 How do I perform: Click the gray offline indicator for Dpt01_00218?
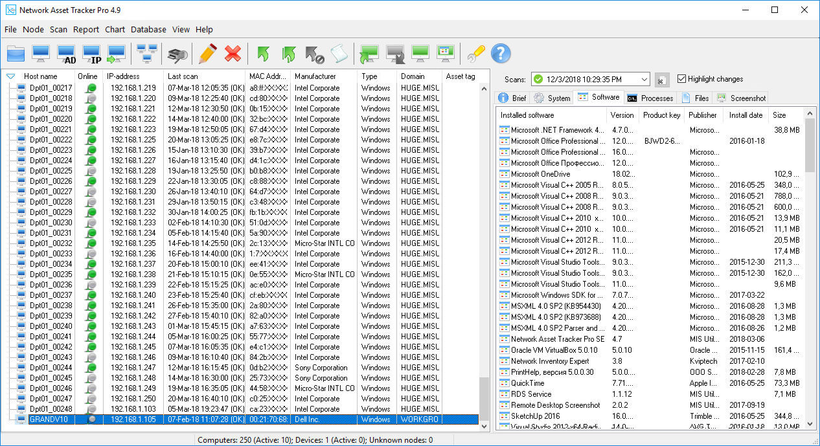pyautogui.click(x=91, y=98)
